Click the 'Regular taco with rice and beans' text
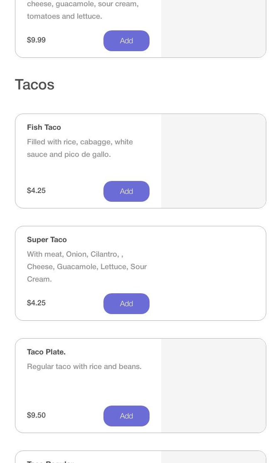Viewport: 280px width, 463px height. click(x=84, y=366)
